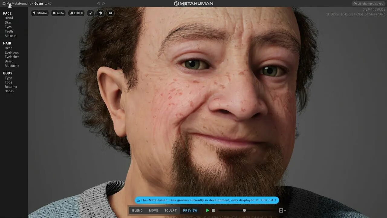Click the All changes saved indicator

click(369, 4)
